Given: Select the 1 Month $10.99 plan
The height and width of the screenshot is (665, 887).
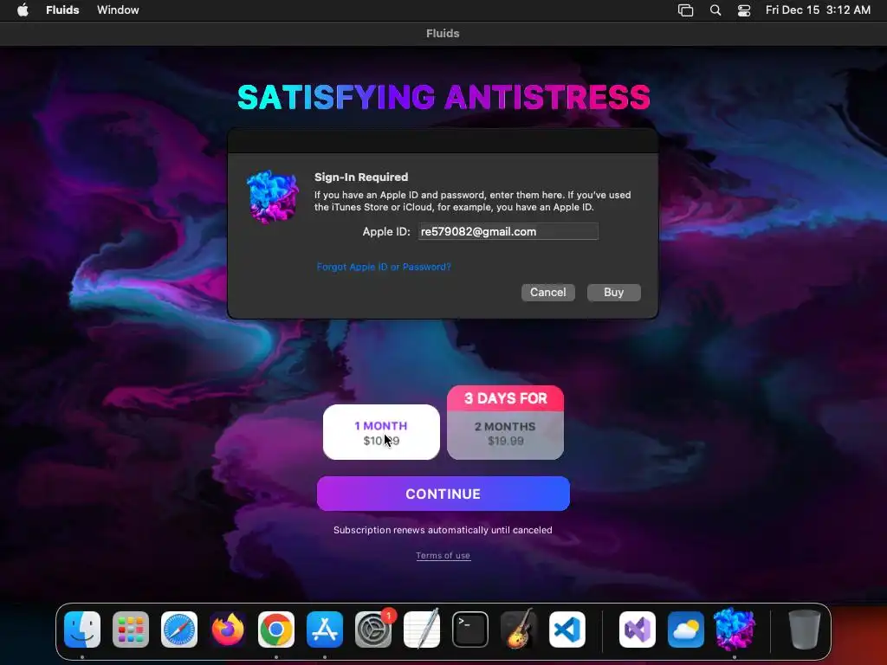Looking at the screenshot, I should tap(381, 432).
